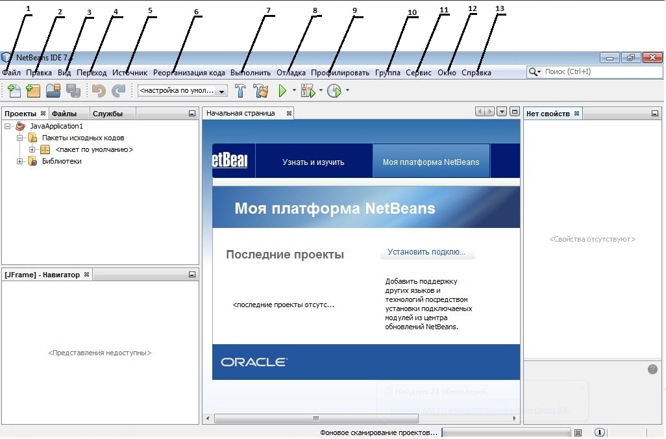The image size is (666, 439).
Task: Run the project with green play icon
Action: tap(282, 90)
